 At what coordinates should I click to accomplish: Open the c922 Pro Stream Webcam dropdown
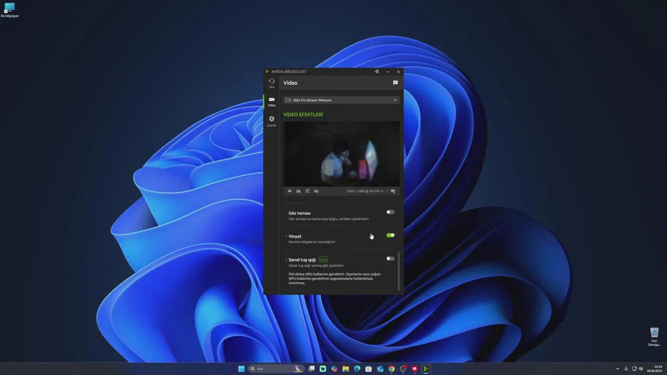point(341,100)
